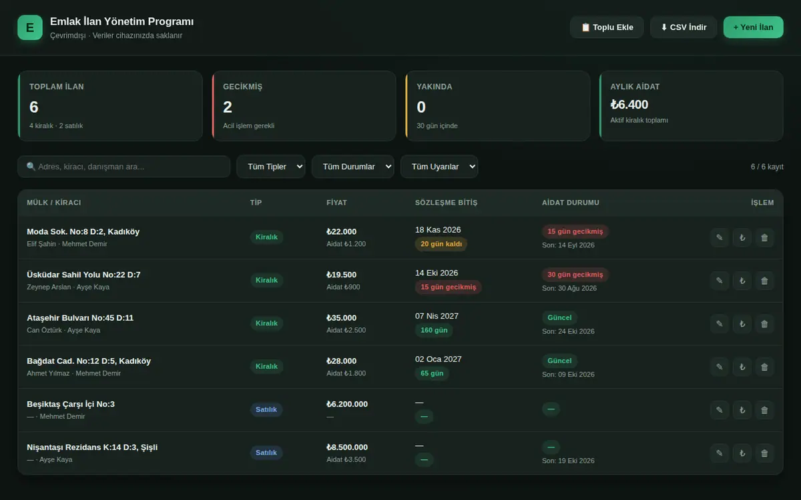
Task: Select the date "07 Nis 2027"
Action: 437,316
